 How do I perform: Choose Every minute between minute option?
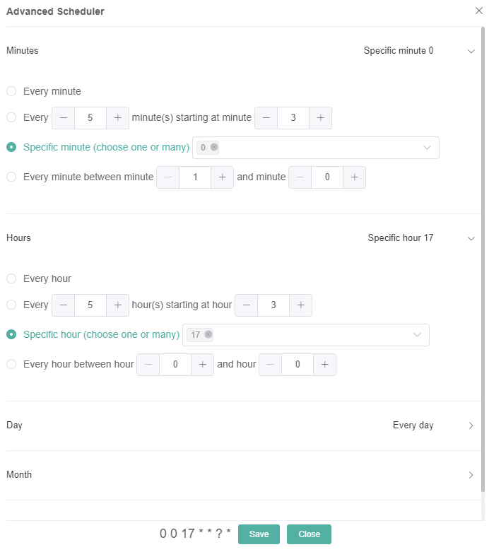pyautogui.click(x=11, y=177)
